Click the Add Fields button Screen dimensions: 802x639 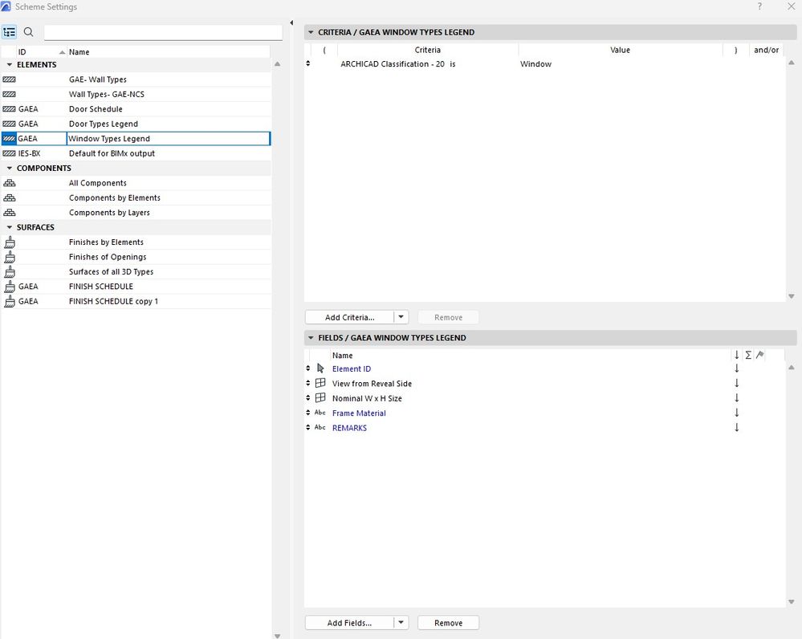tap(349, 623)
